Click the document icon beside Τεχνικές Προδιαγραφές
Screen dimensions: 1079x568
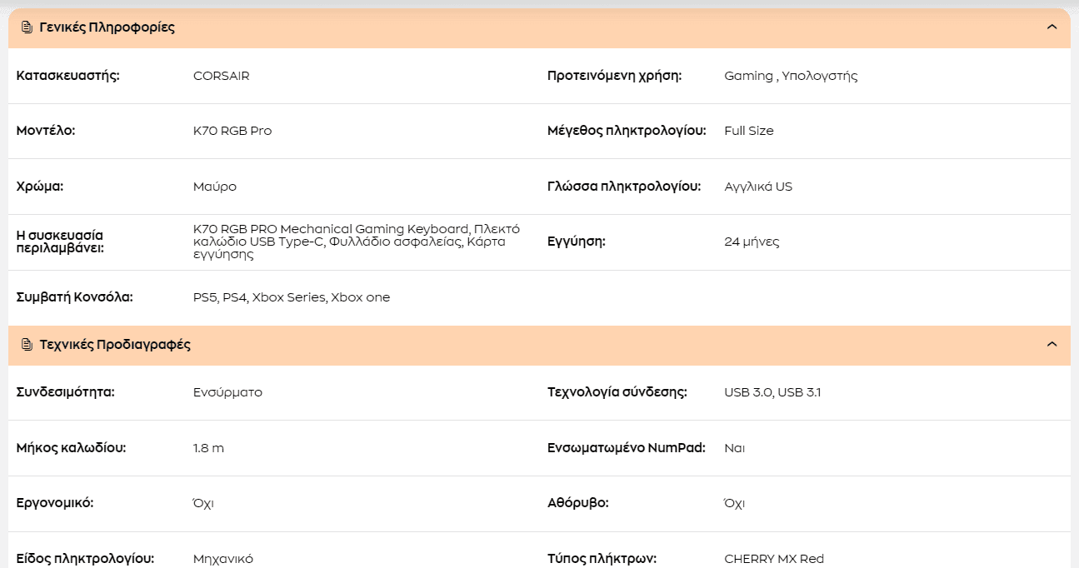[x=27, y=345]
